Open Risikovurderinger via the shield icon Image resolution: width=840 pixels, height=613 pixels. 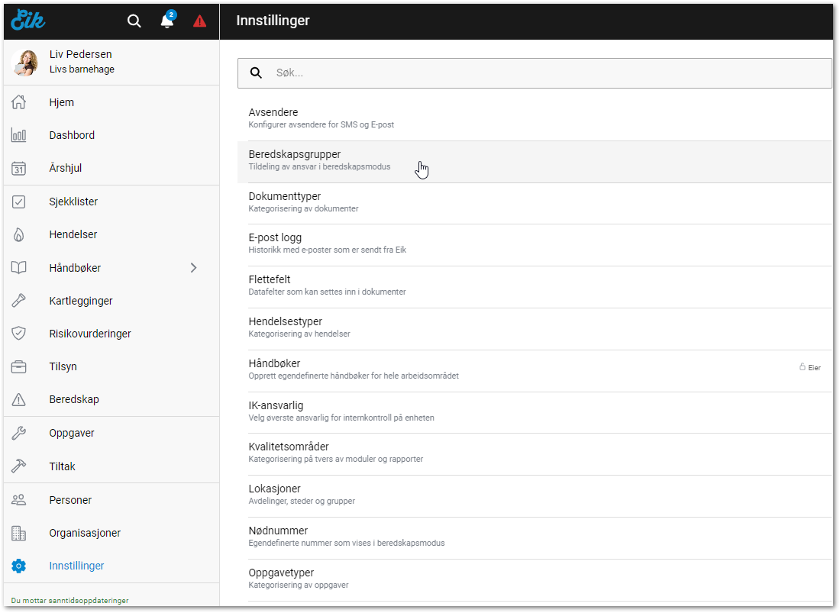point(19,334)
